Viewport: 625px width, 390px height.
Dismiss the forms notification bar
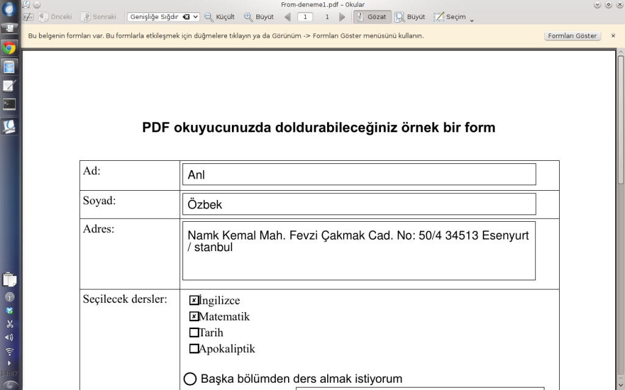(x=613, y=36)
